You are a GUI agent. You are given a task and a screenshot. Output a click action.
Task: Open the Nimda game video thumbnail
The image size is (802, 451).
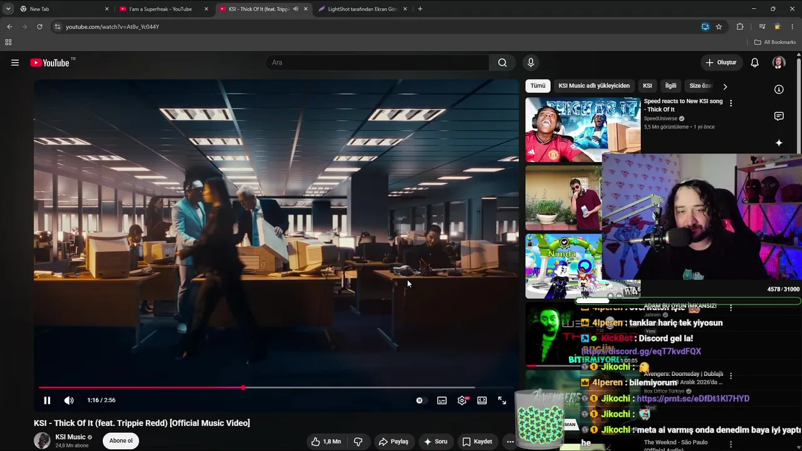click(563, 266)
